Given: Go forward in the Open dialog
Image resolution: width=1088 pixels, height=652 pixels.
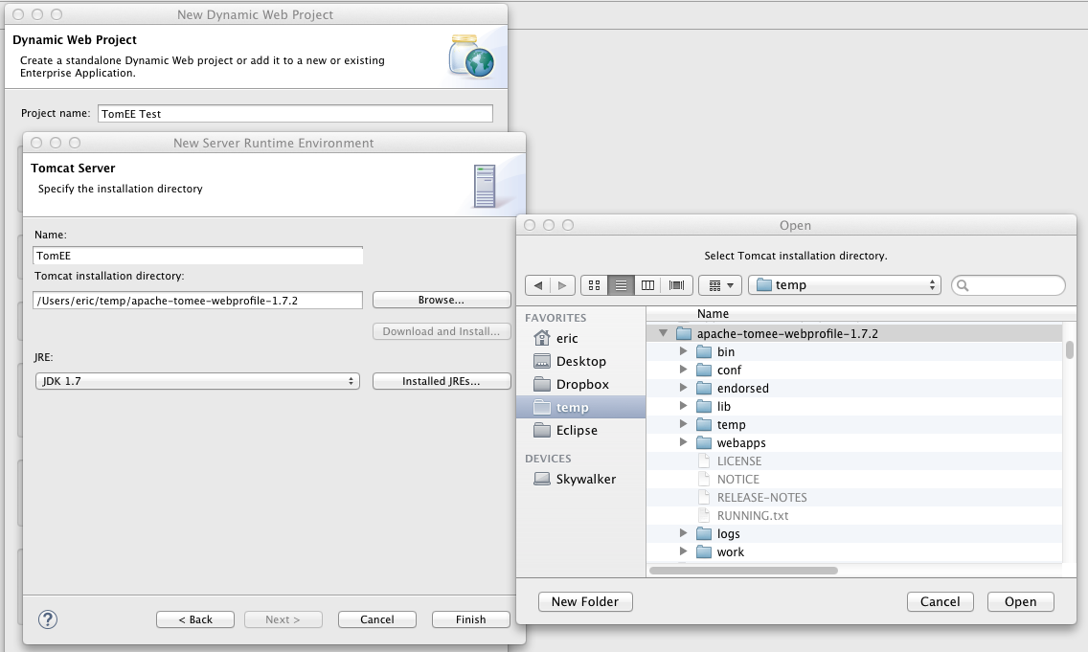Looking at the screenshot, I should point(562,285).
